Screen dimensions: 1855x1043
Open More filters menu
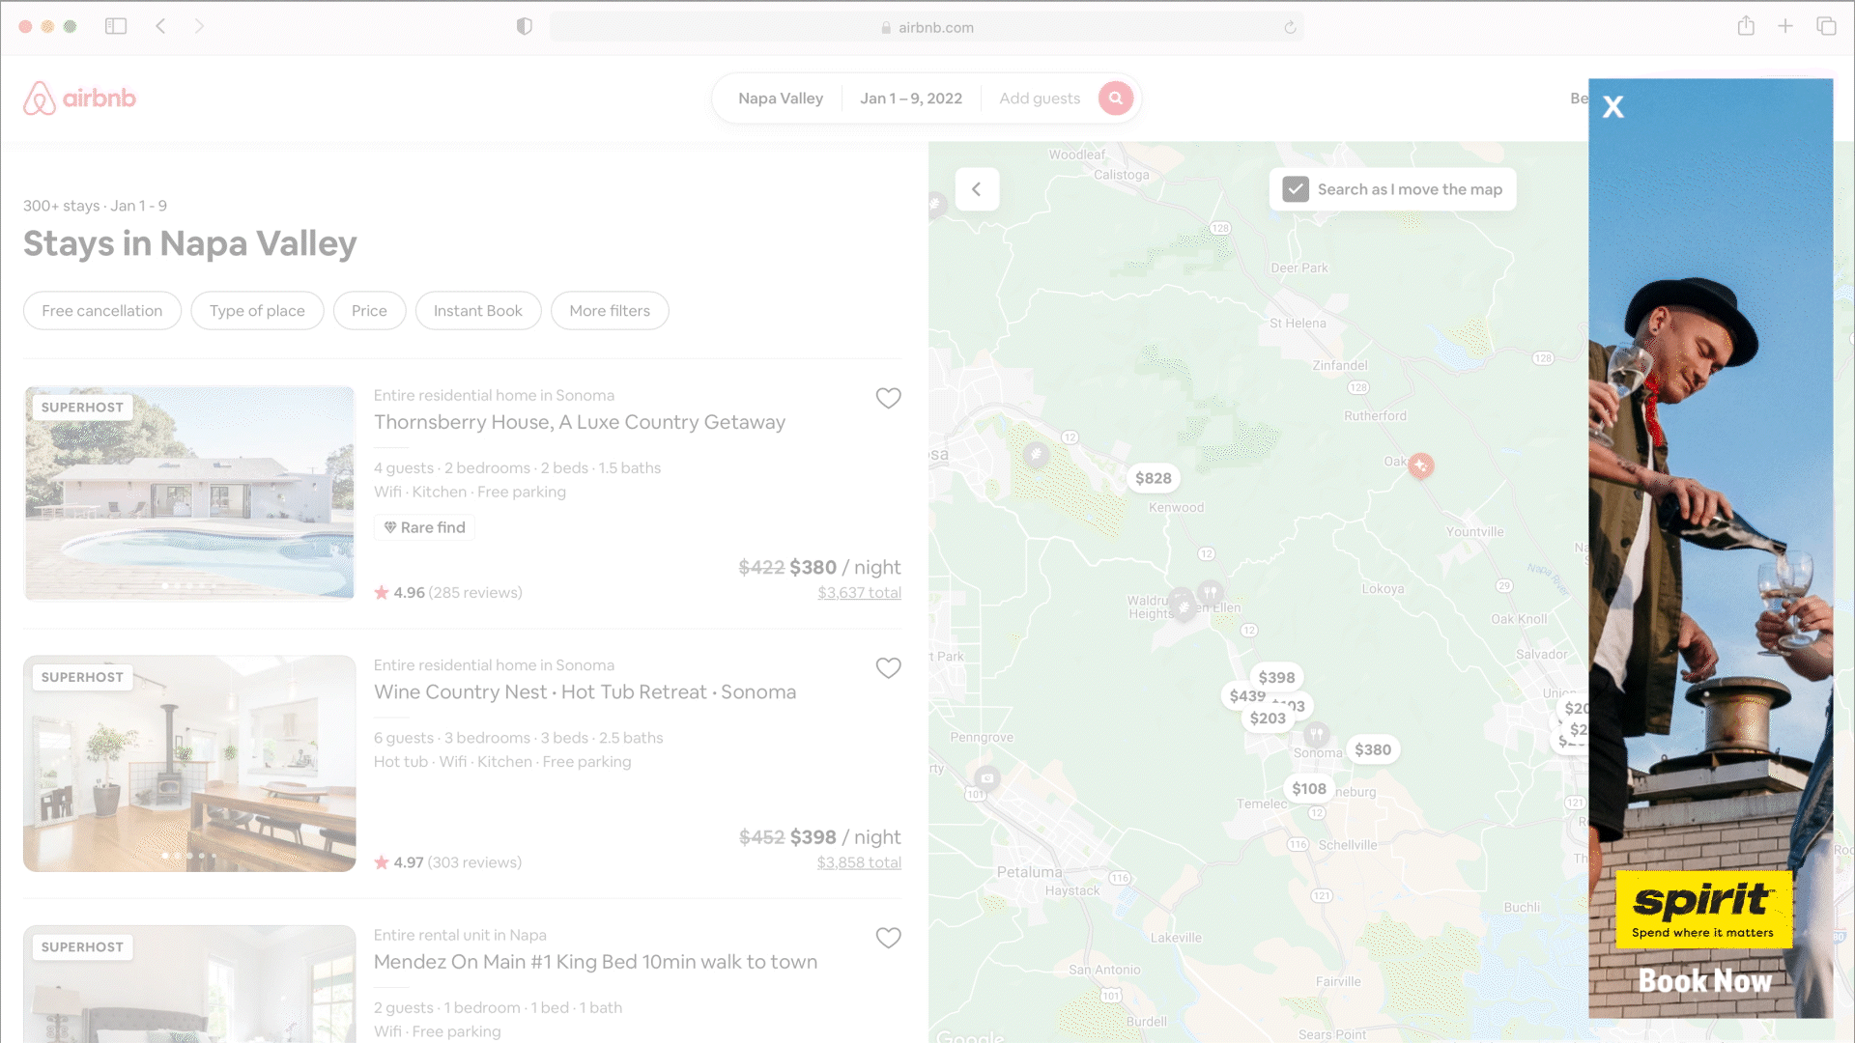pos(610,311)
